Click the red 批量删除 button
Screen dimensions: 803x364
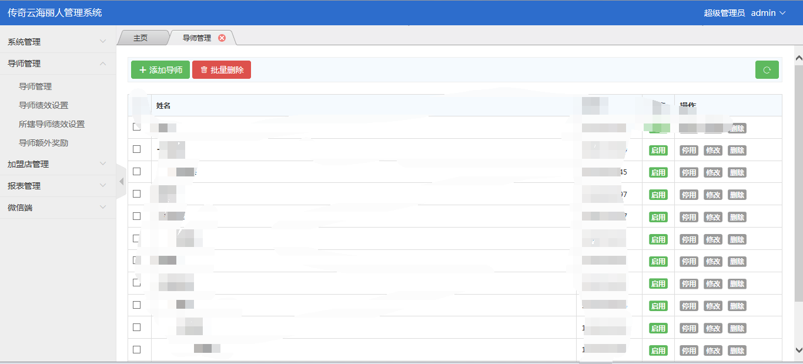[x=222, y=70]
